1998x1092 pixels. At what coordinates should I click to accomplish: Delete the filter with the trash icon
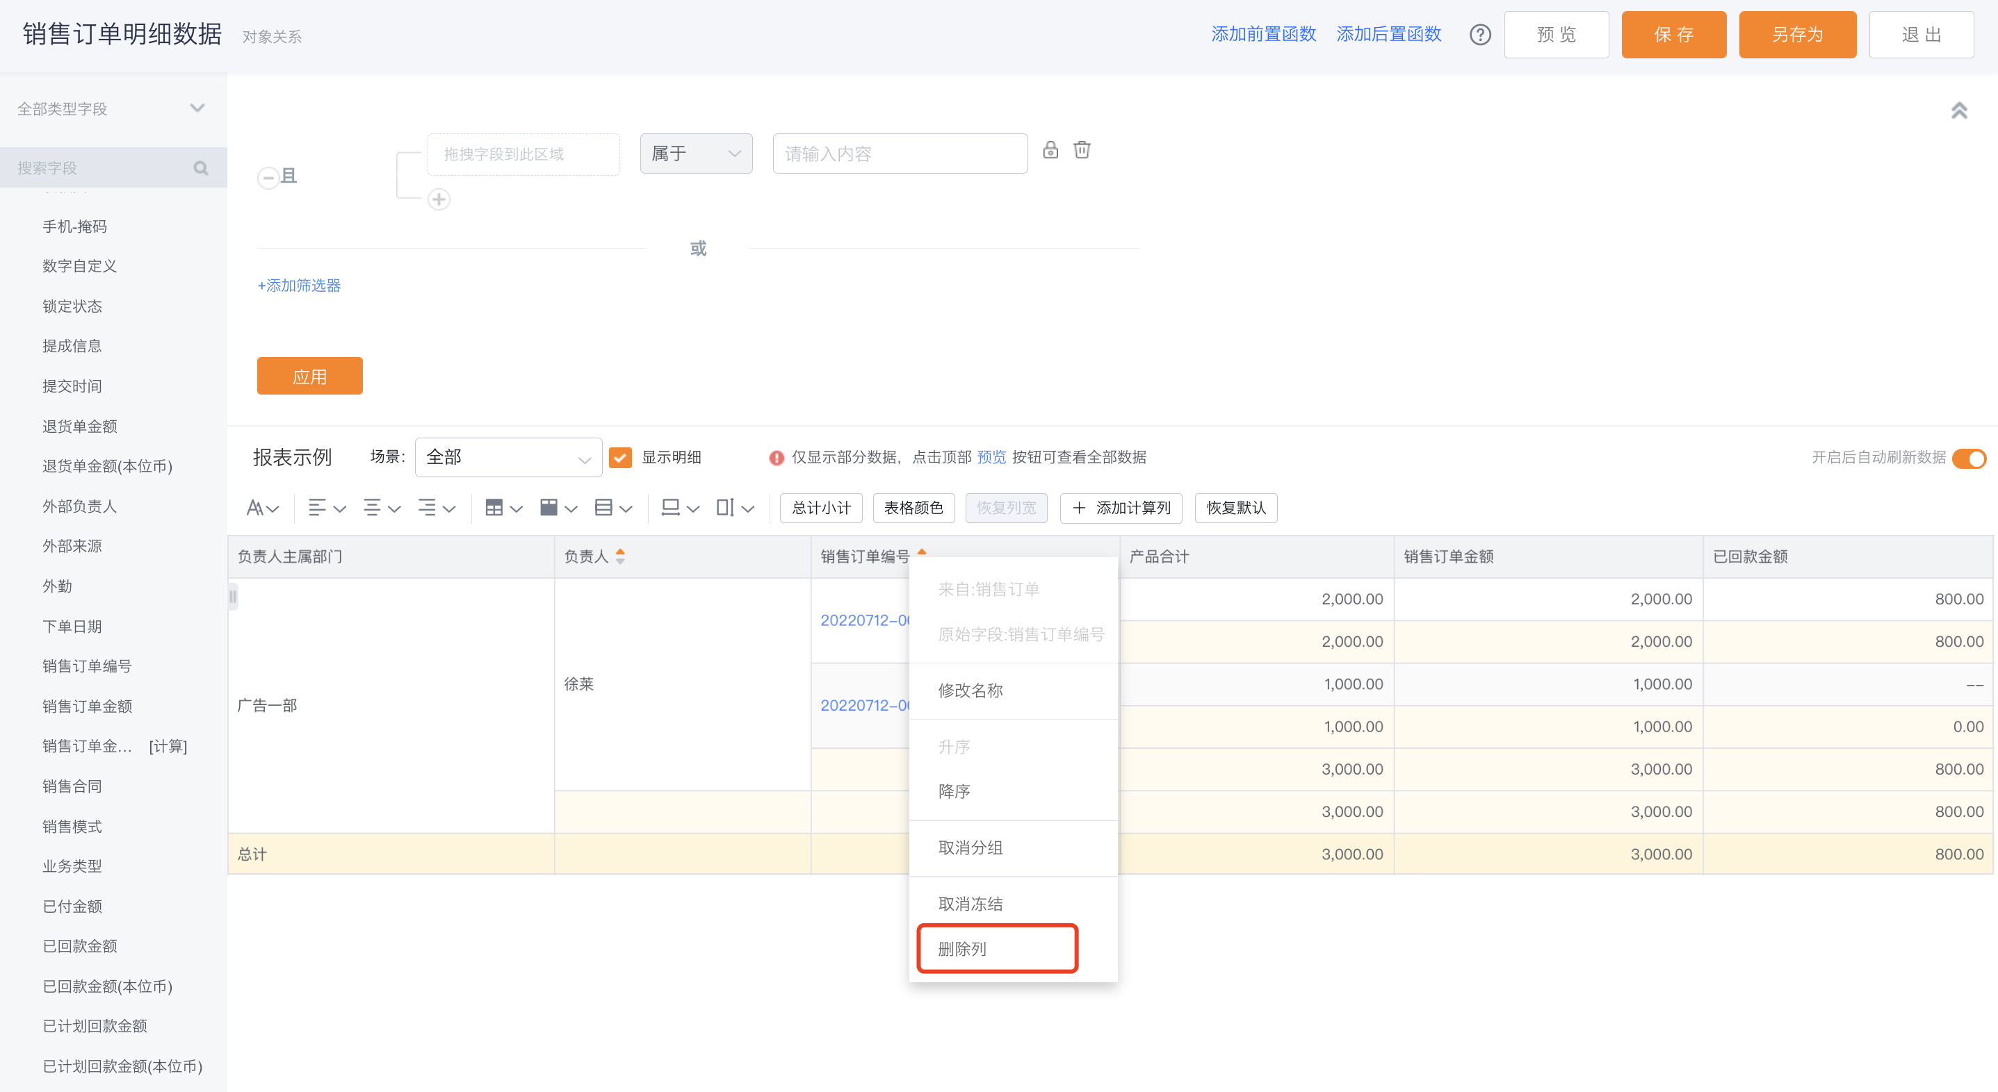[1082, 149]
